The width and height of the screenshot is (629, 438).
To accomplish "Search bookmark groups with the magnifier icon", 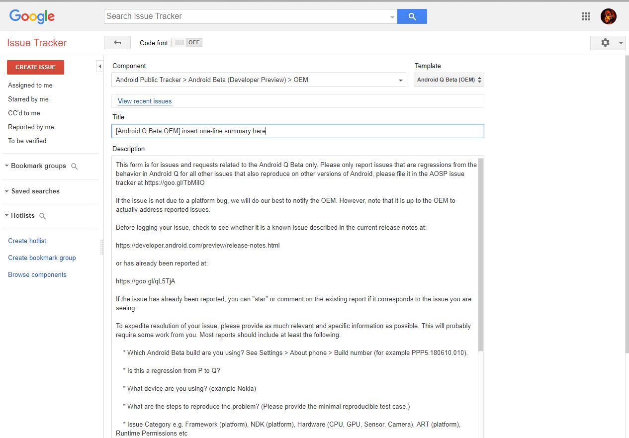I will pyautogui.click(x=75, y=167).
